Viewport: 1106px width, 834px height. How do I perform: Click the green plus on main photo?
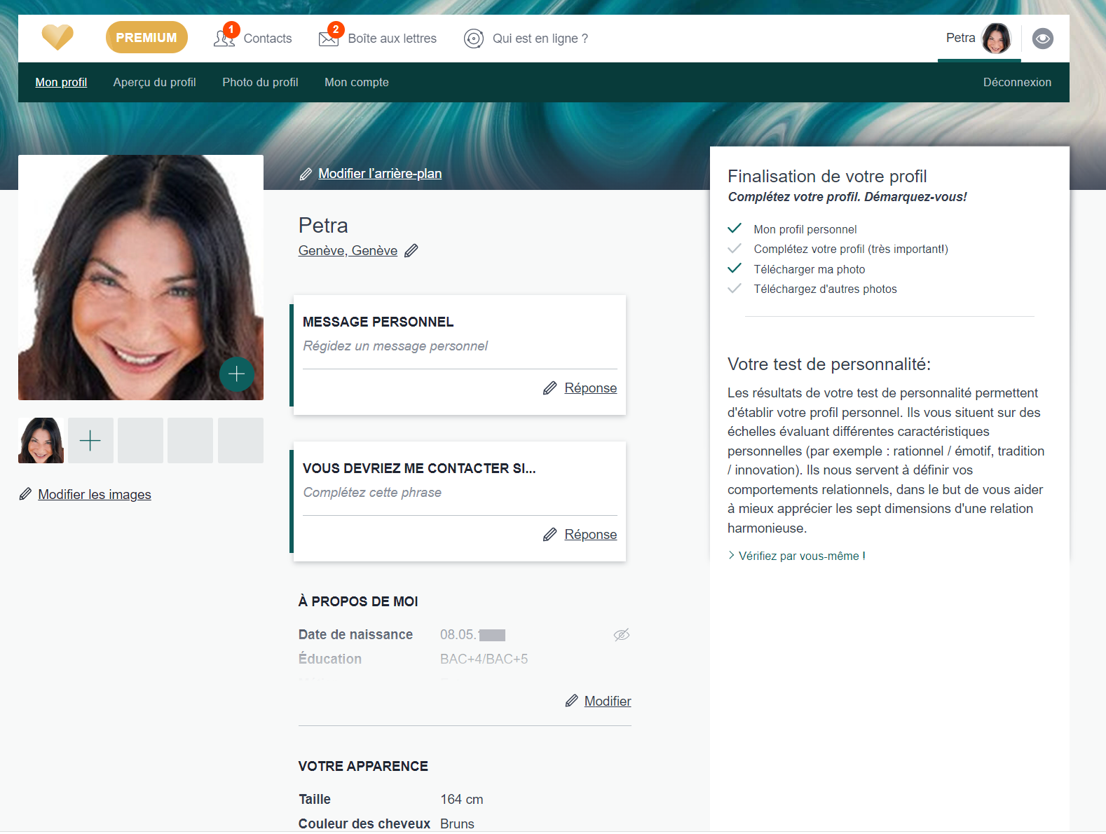tap(236, 374)
